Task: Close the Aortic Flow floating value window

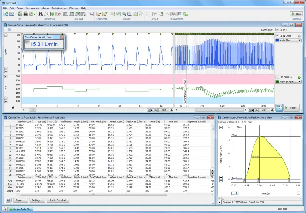Action: point(62,37)
